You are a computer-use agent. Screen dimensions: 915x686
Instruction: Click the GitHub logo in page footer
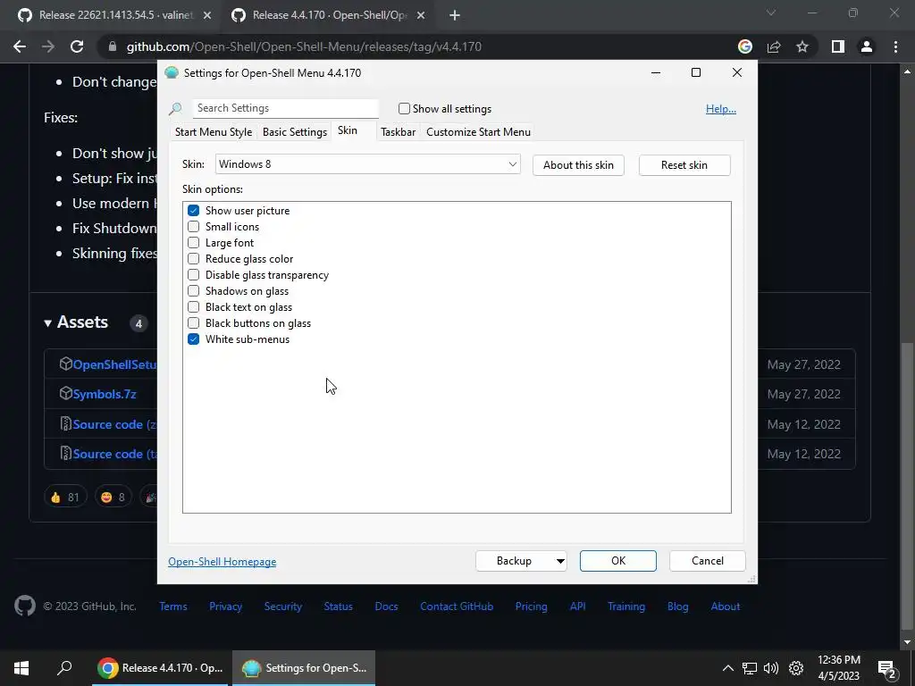click(x=24, y=607)
